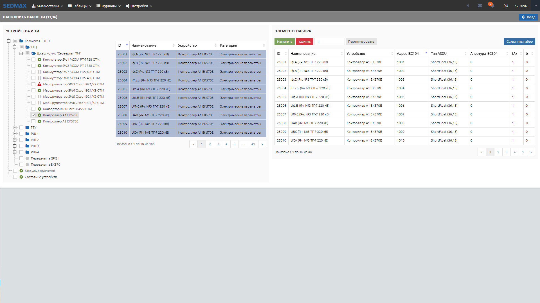Image resolution: width=540 pixels, height=303 pixels.
Task: Check the Контроллер A2 EK570E checkbox
Action: click(33, 121)
